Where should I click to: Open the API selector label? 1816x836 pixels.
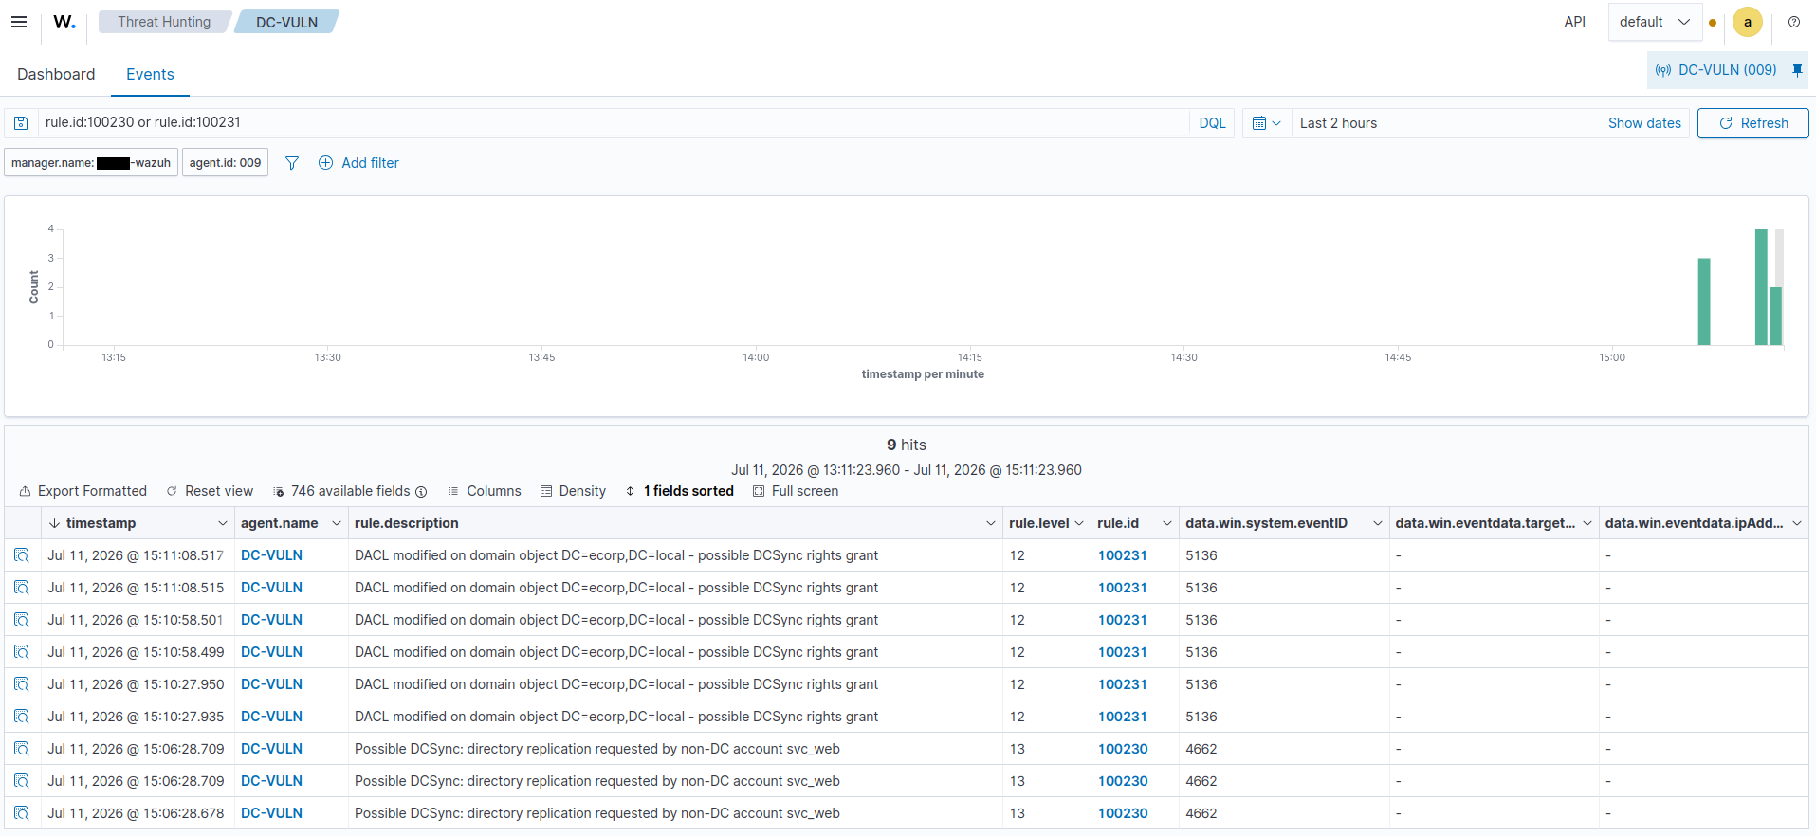point(1574,22)
